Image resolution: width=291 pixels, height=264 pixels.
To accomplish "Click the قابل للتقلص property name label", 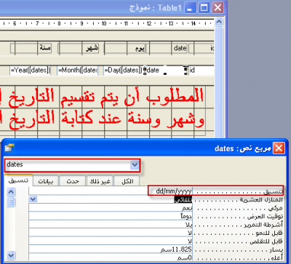I will (x=266, y=241).
